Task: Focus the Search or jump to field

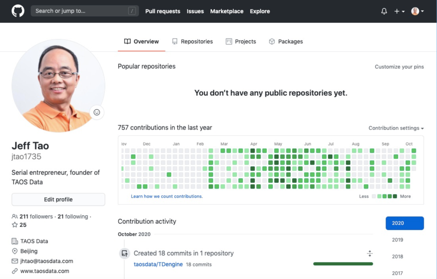Action: pyautogui.click(x=81, y=11)
